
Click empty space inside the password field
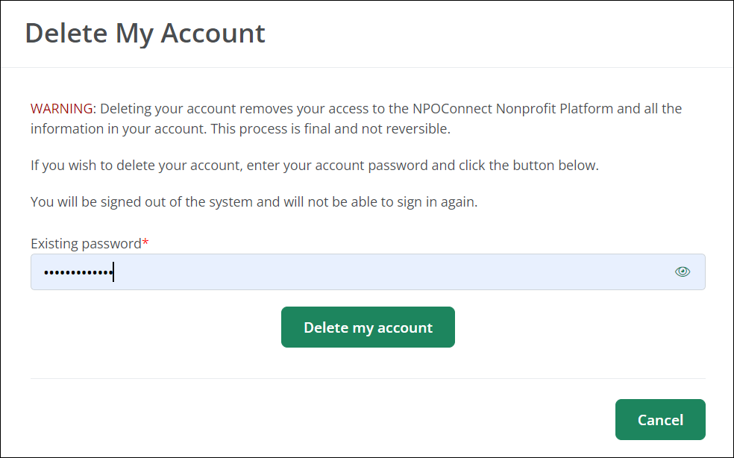point(448,272)
